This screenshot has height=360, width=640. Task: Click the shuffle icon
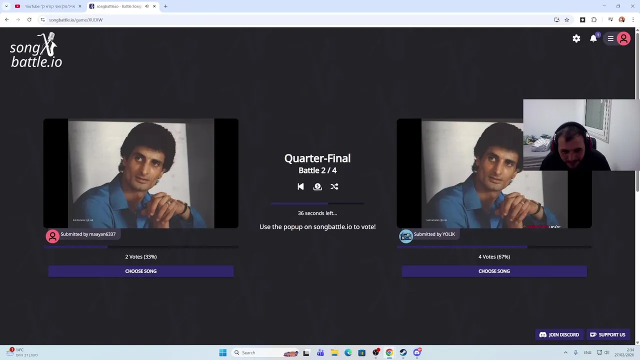pos(334,186)
